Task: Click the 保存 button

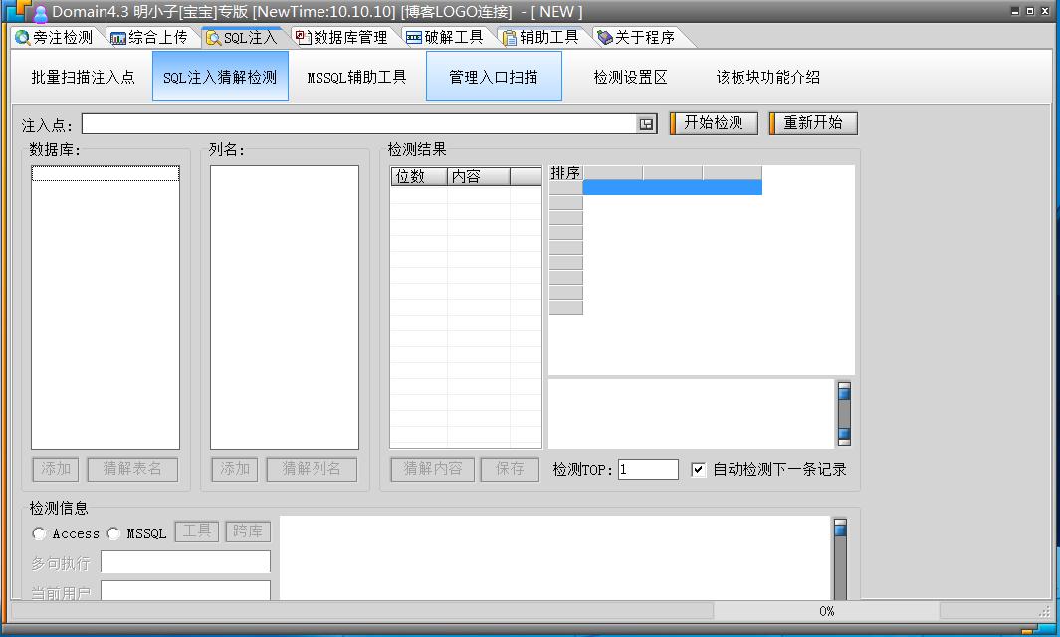Action: pos(510,469)
